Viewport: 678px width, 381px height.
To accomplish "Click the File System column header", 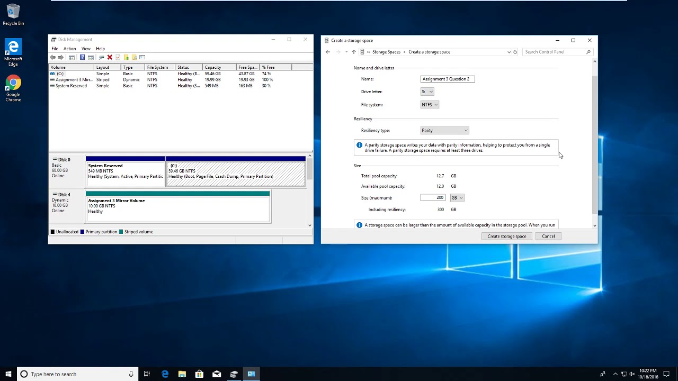I will tap(160, 67).
